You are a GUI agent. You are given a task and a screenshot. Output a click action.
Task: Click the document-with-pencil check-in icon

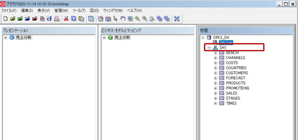tap(42, 19)
